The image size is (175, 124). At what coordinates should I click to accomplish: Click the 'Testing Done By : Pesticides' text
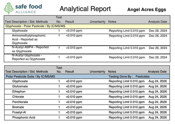click(x=129, y=77)
